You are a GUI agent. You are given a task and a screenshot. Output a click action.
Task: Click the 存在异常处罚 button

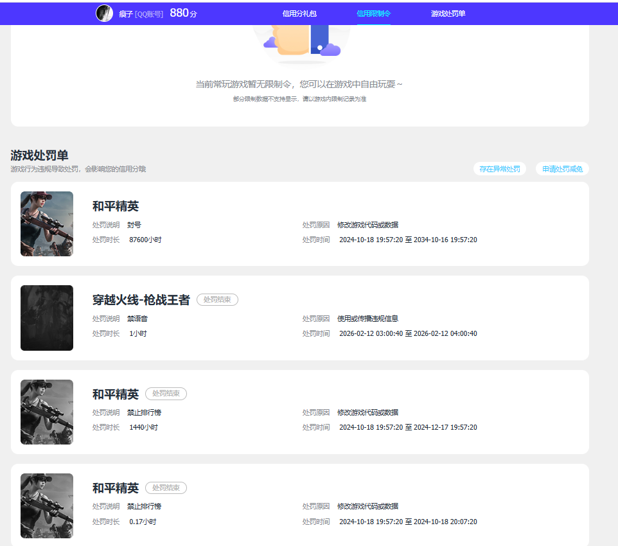click(x=500, y=169)
